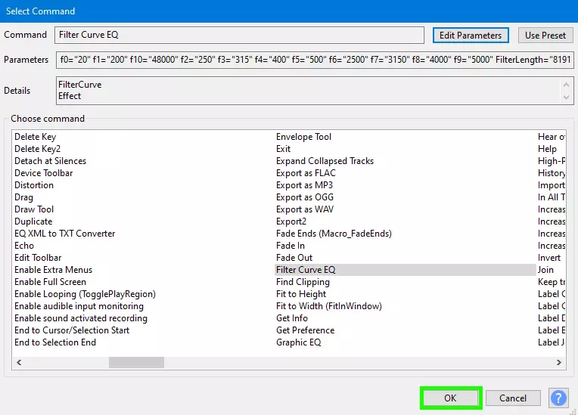
Task: Click the OK button
Action: (x=450, y=398)
